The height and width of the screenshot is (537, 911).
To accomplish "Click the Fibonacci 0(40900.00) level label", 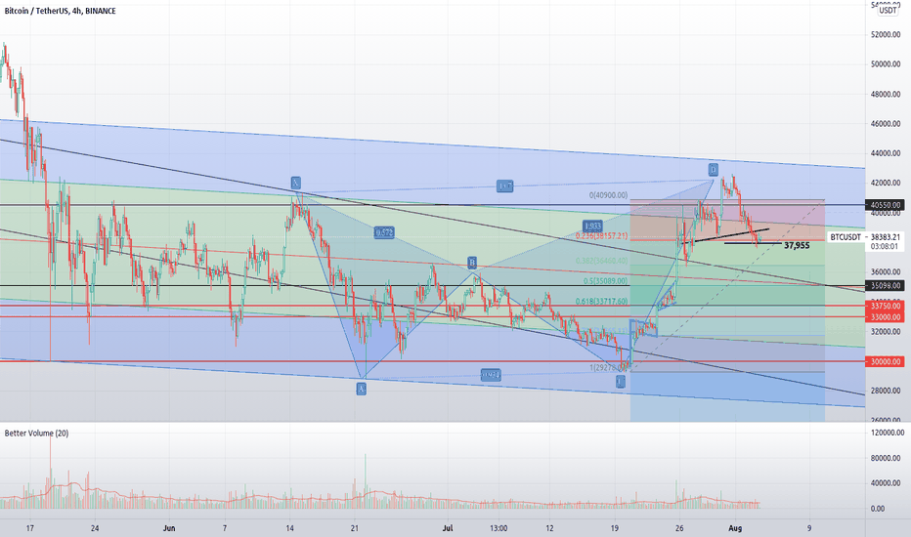I will (x=608, y=195).
